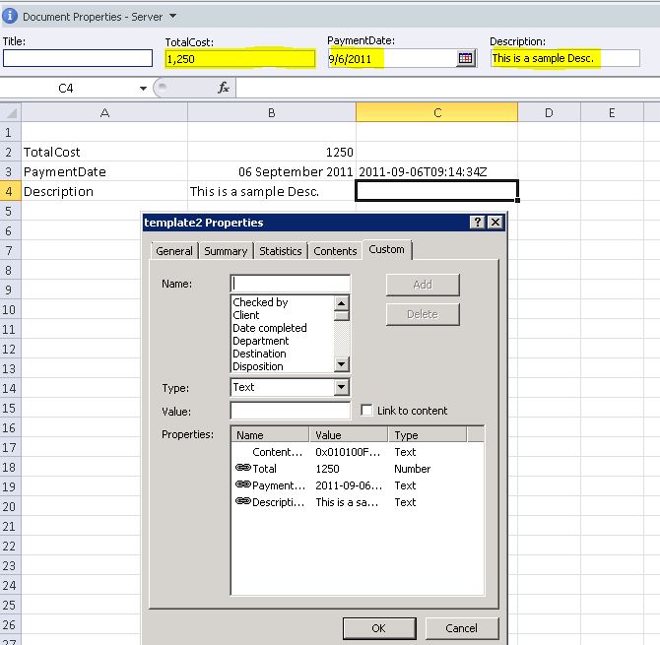
Task: Switch to the General tab
Action: pos(174,251)
